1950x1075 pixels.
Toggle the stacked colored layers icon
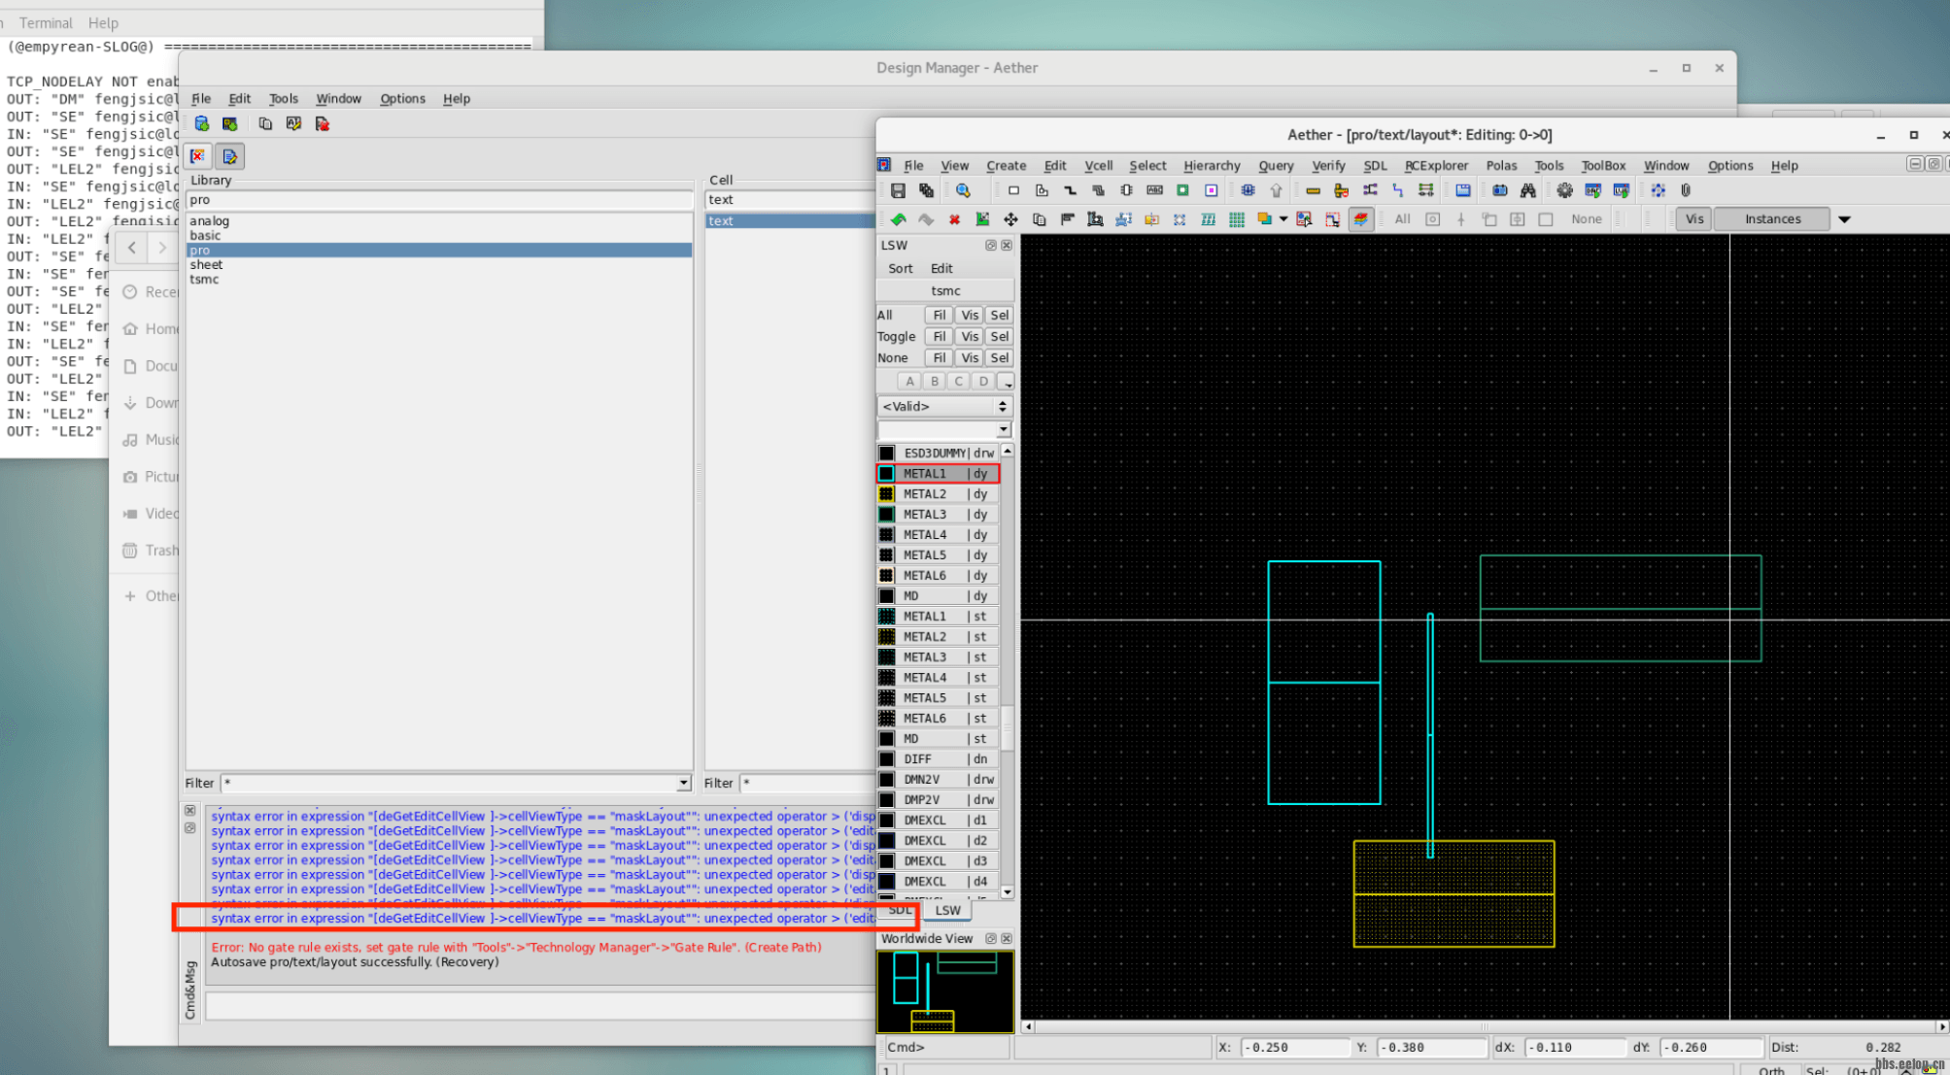(1360, 219)
